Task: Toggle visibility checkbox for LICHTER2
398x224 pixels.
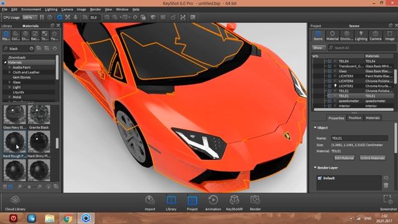Action: [330, 86]
